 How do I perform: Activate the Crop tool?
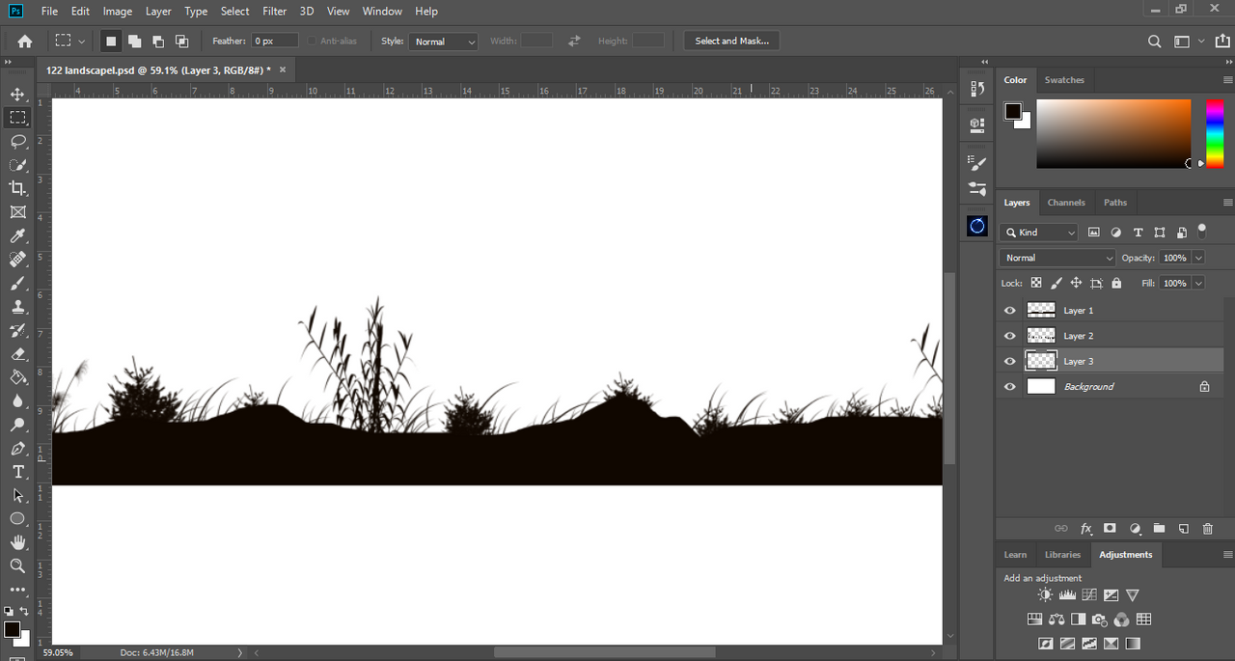click(x=17, y=188)
